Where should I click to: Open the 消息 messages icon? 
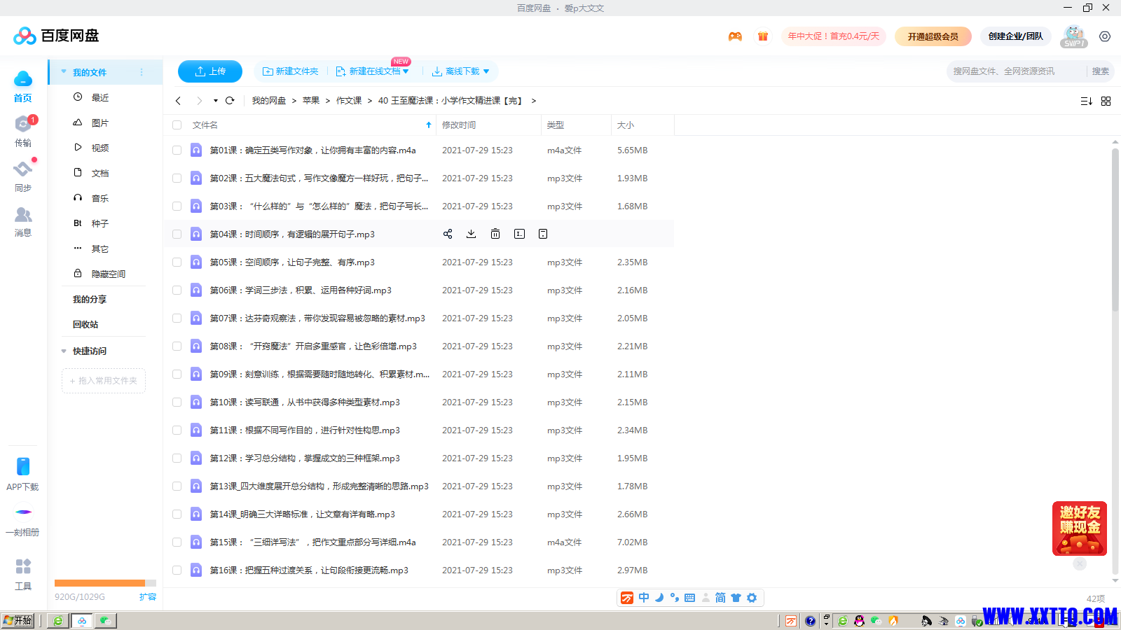(x=23, y=214)
